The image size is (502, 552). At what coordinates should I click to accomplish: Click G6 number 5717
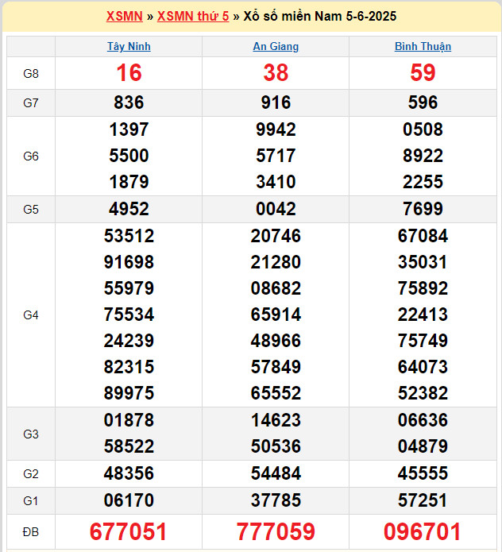[x=276, y=156]
